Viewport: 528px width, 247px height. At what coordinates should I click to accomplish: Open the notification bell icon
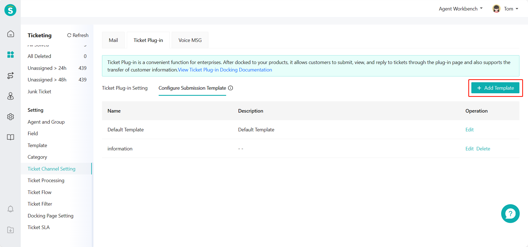point(11,209)
